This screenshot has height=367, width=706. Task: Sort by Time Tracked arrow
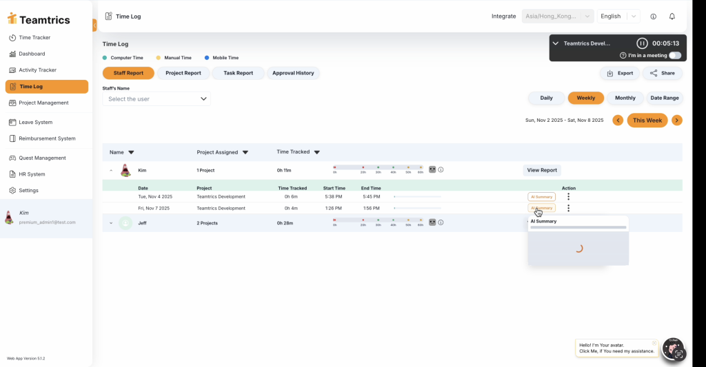tap(317, 152)
